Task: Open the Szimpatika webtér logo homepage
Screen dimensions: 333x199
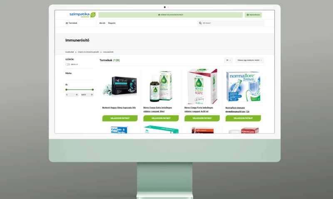Action: coord(82,15)
